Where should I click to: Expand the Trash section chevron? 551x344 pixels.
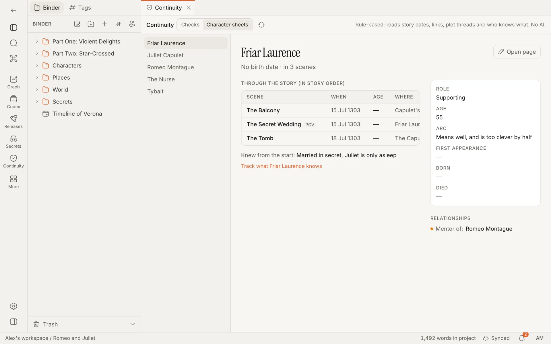(x=133, y=324)
